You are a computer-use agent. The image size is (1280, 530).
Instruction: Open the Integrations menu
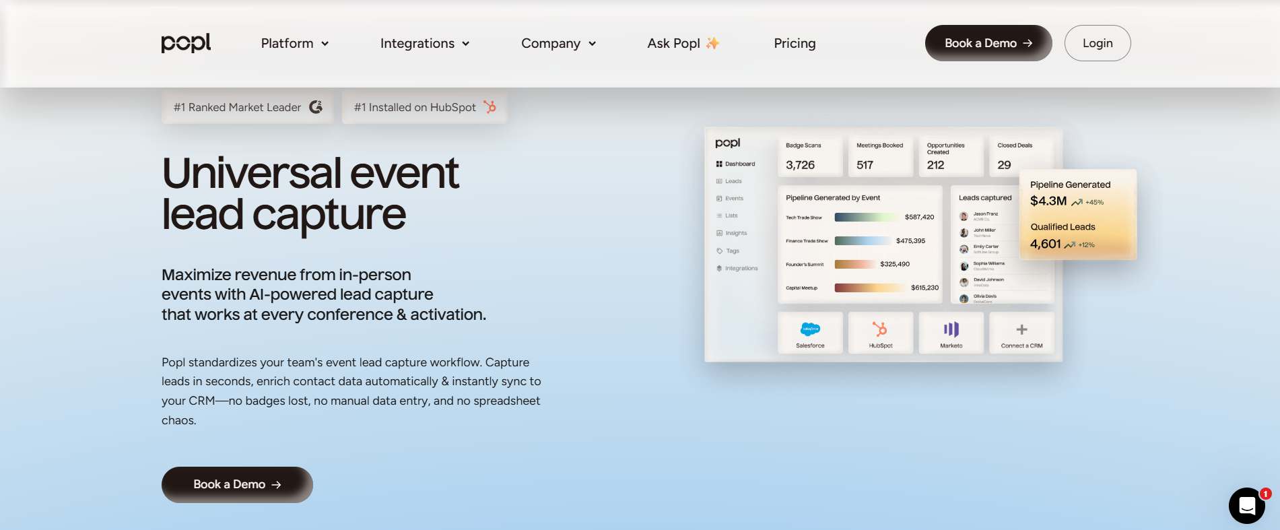tap(425, 43)
